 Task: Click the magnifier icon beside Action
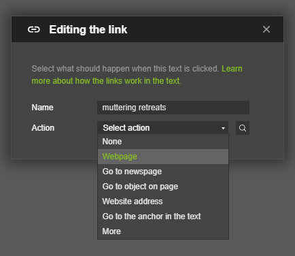(243, 128)
